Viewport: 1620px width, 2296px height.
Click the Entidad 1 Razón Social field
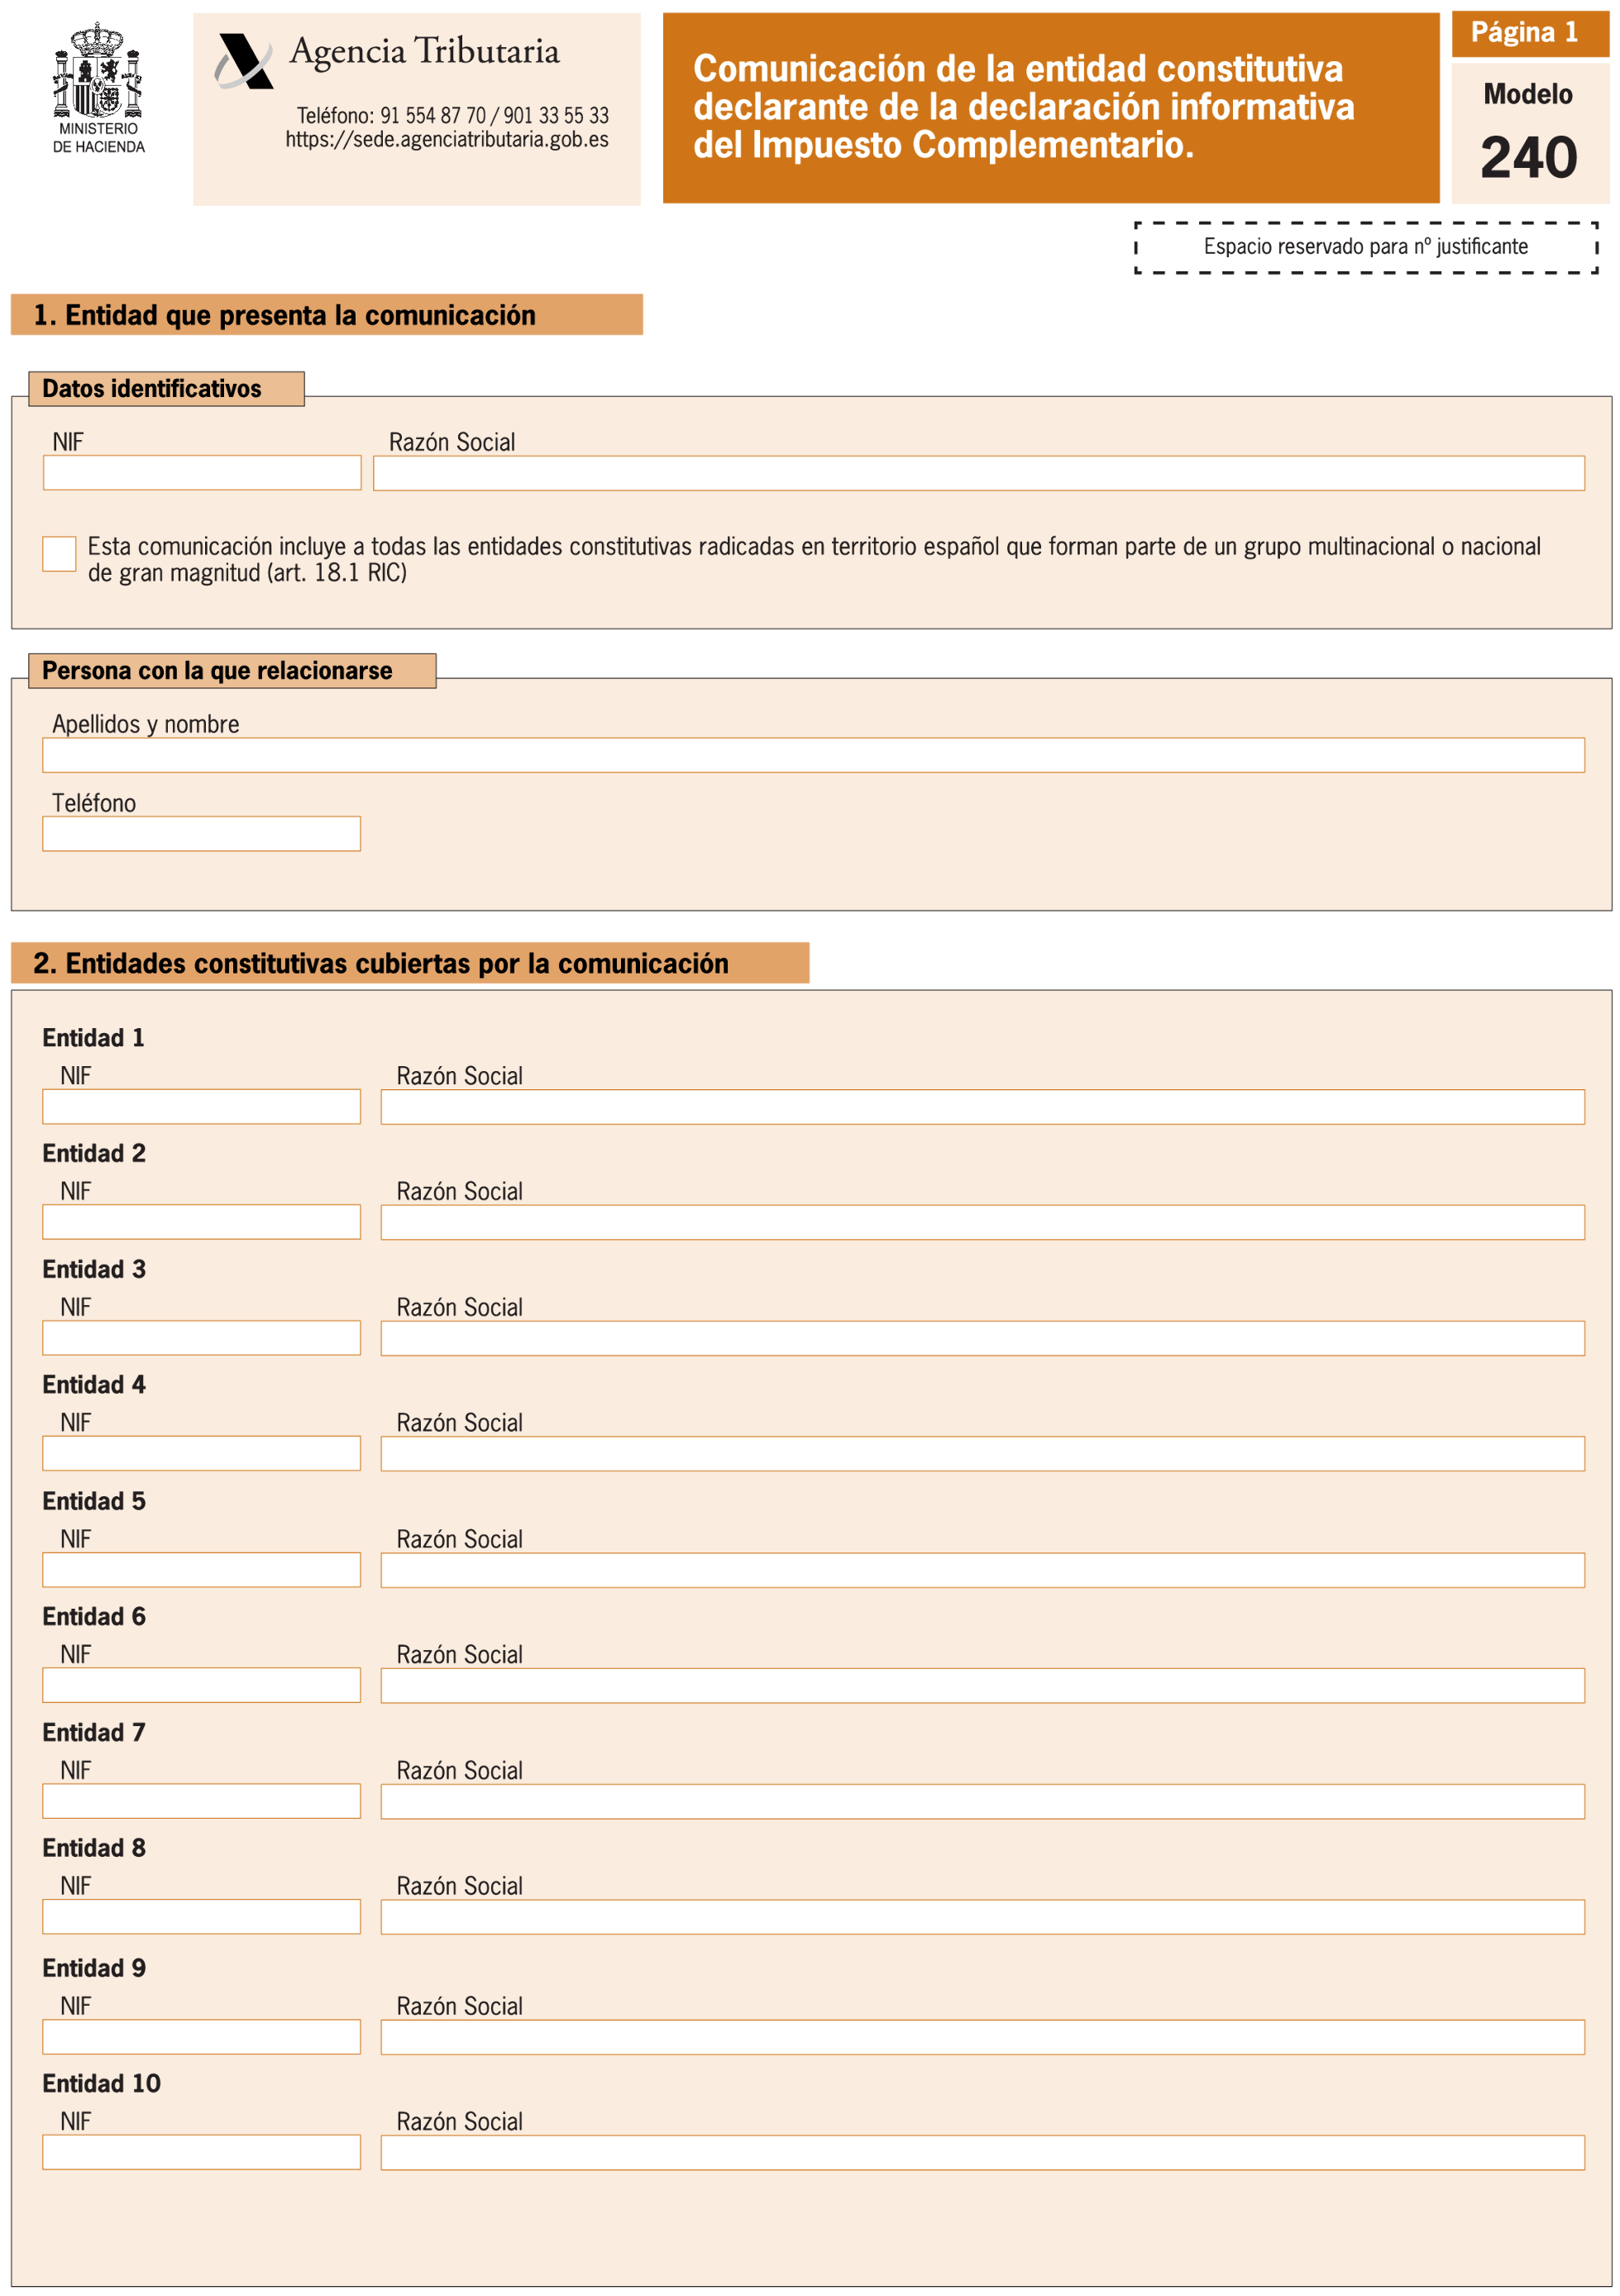pyautogui.click(x=982, y=1107)
